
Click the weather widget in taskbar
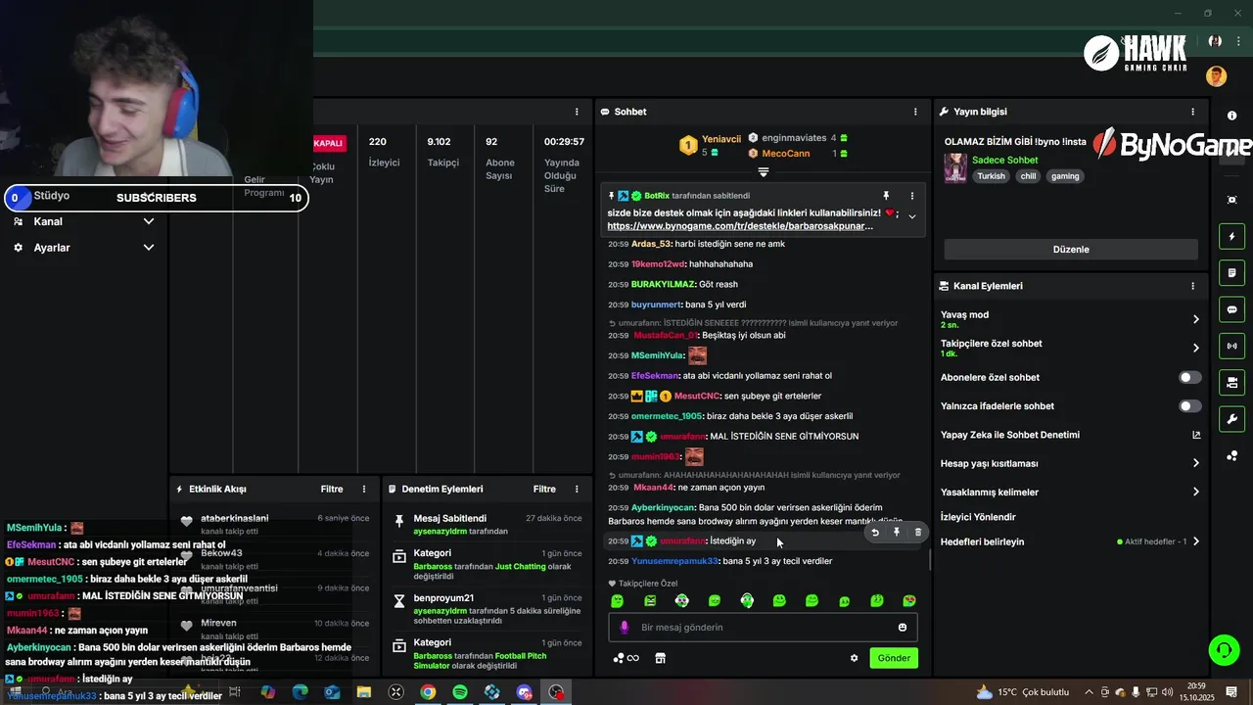pos(1022,692)
